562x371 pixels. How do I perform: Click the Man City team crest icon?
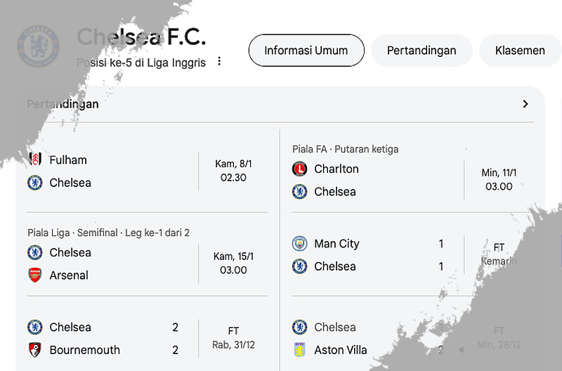tap(299, 243)
